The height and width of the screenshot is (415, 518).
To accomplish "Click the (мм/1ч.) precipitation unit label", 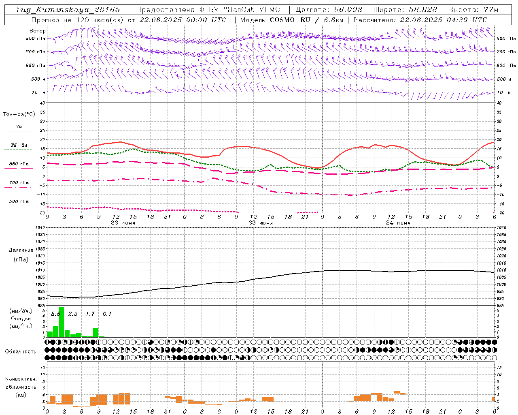I will (x=21, y=326).
